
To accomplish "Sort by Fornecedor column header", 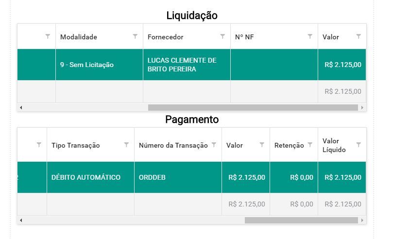I will click(165, 37).
